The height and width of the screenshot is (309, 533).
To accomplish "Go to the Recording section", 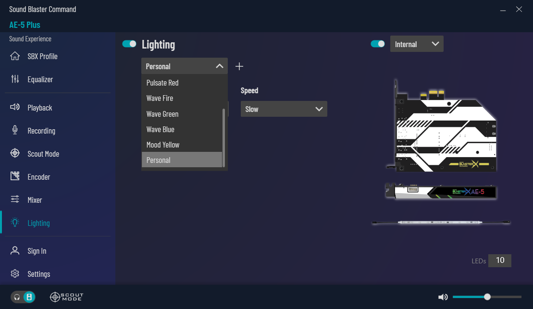I will [41, 131].
